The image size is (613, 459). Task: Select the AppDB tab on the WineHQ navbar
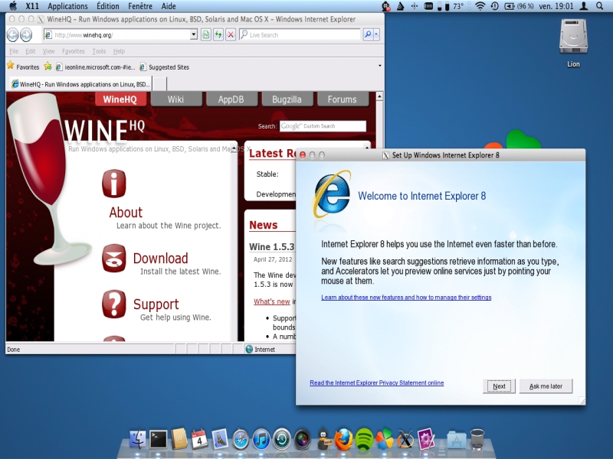[x=231, y=99]
